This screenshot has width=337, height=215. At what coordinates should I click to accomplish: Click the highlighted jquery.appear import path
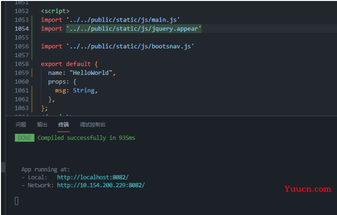pyautogui.click(x=134, y=29)
